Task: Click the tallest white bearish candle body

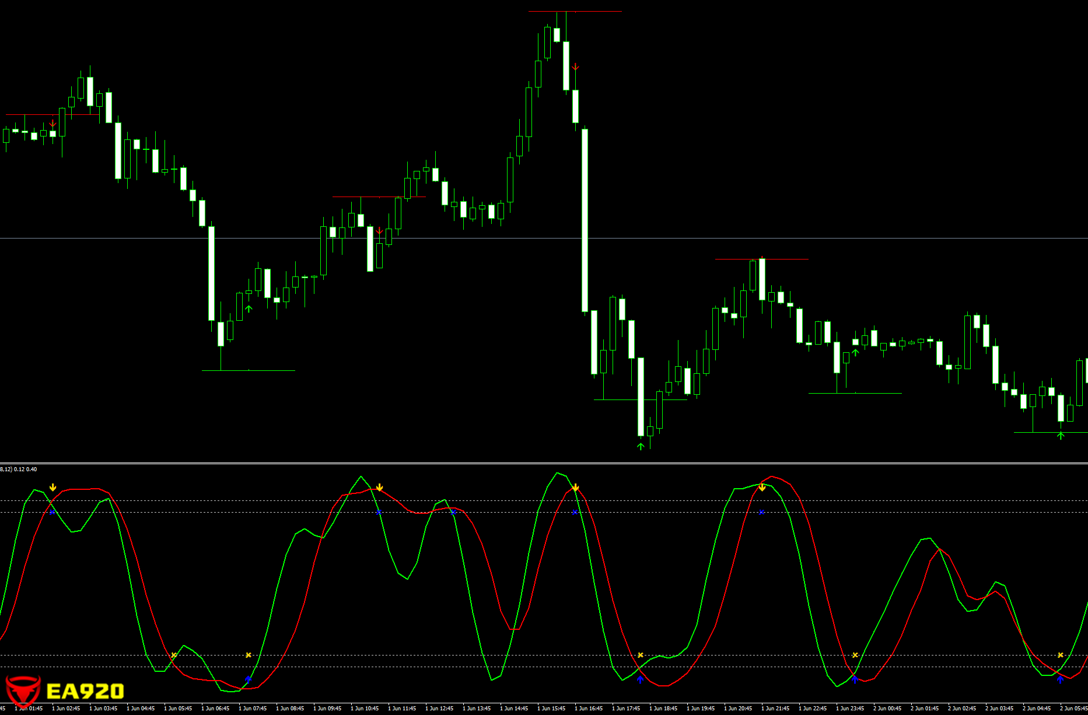Action: [585, 220]
